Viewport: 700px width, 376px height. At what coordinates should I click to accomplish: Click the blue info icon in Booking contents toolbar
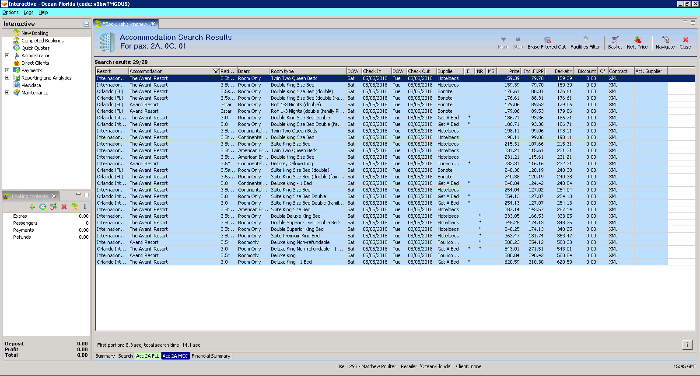[85, 207]
